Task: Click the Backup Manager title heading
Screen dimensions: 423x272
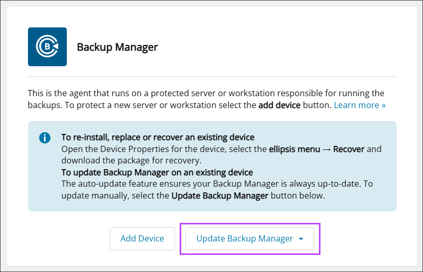Action: click(x=117, y=47)
